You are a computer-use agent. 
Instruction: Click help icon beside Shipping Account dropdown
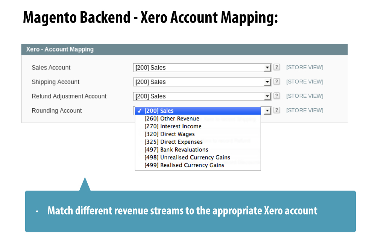(276, 82)
